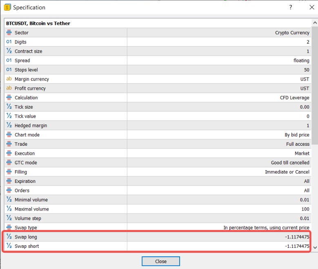Click the 'Swap short' label

point(27,246)
